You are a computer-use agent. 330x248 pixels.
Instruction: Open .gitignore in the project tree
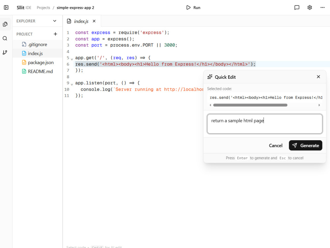(x=38, y=45)
